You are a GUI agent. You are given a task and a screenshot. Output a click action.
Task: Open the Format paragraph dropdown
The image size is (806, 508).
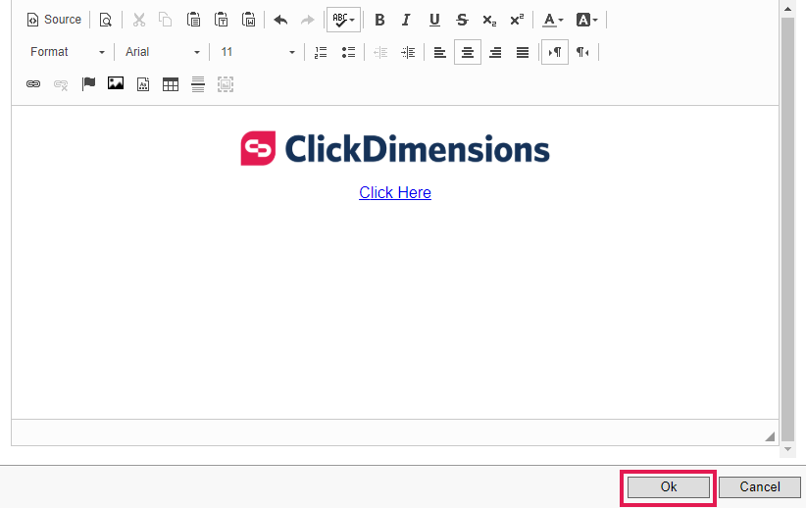click(67, 52)
